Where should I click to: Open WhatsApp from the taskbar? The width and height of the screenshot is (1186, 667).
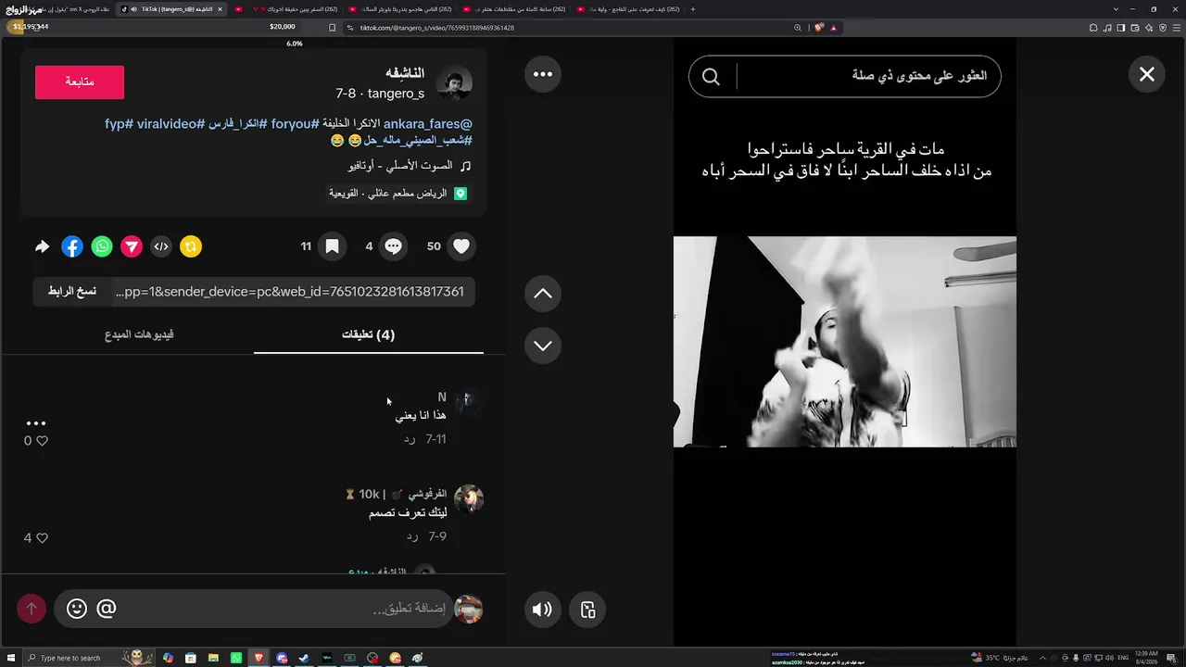(236, 658)
